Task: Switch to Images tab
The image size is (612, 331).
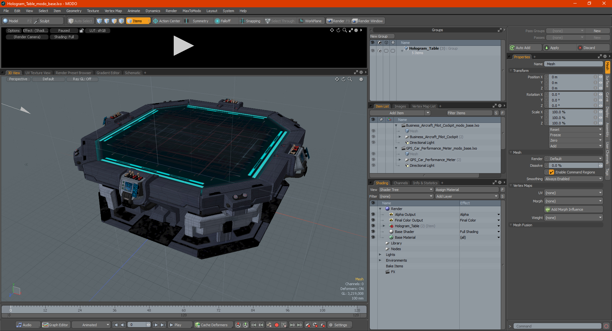Action: click(400, 106)
